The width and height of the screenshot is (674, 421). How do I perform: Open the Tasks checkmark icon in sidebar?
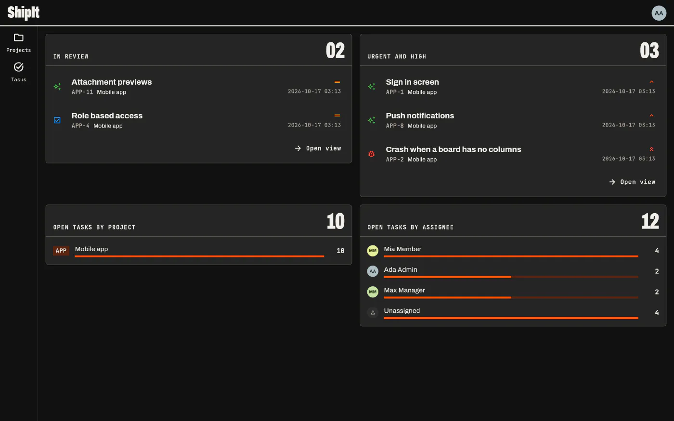click(x=19, y=67)
